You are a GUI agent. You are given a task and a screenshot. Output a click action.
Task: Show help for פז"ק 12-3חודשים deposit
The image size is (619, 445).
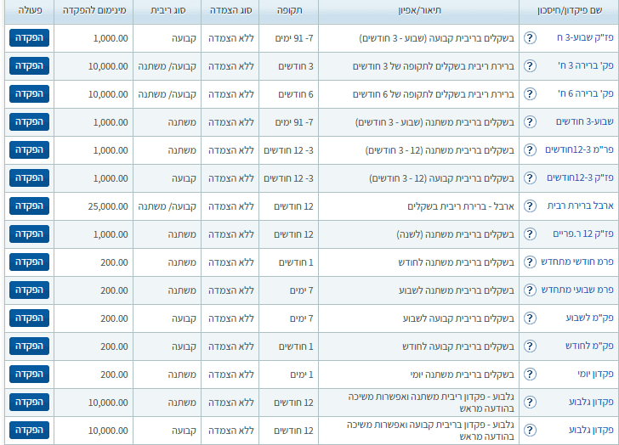[x=530, y=177]
